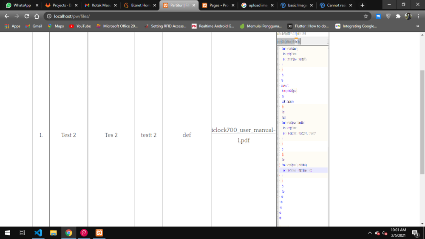
Task: Click the localhost address bar
Action: tap(204, 16)
